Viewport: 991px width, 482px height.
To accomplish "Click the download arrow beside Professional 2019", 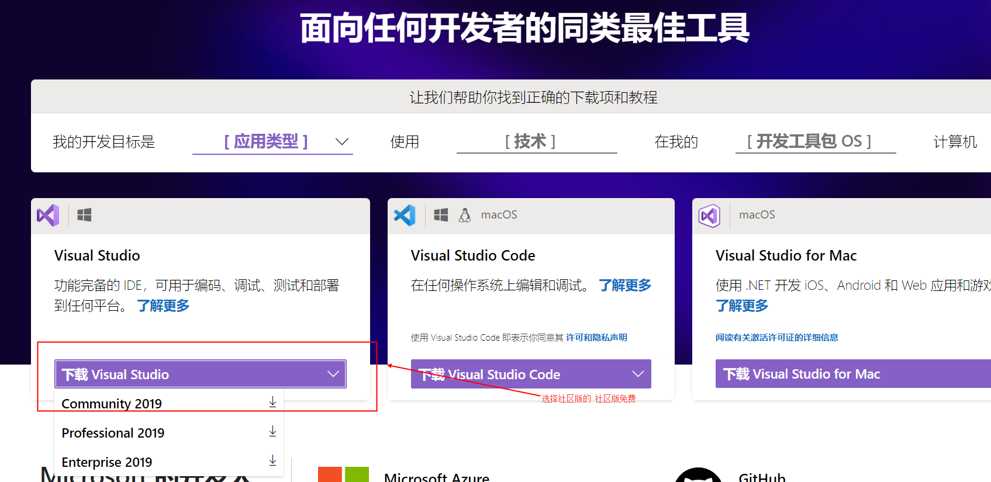I will 272,432.
